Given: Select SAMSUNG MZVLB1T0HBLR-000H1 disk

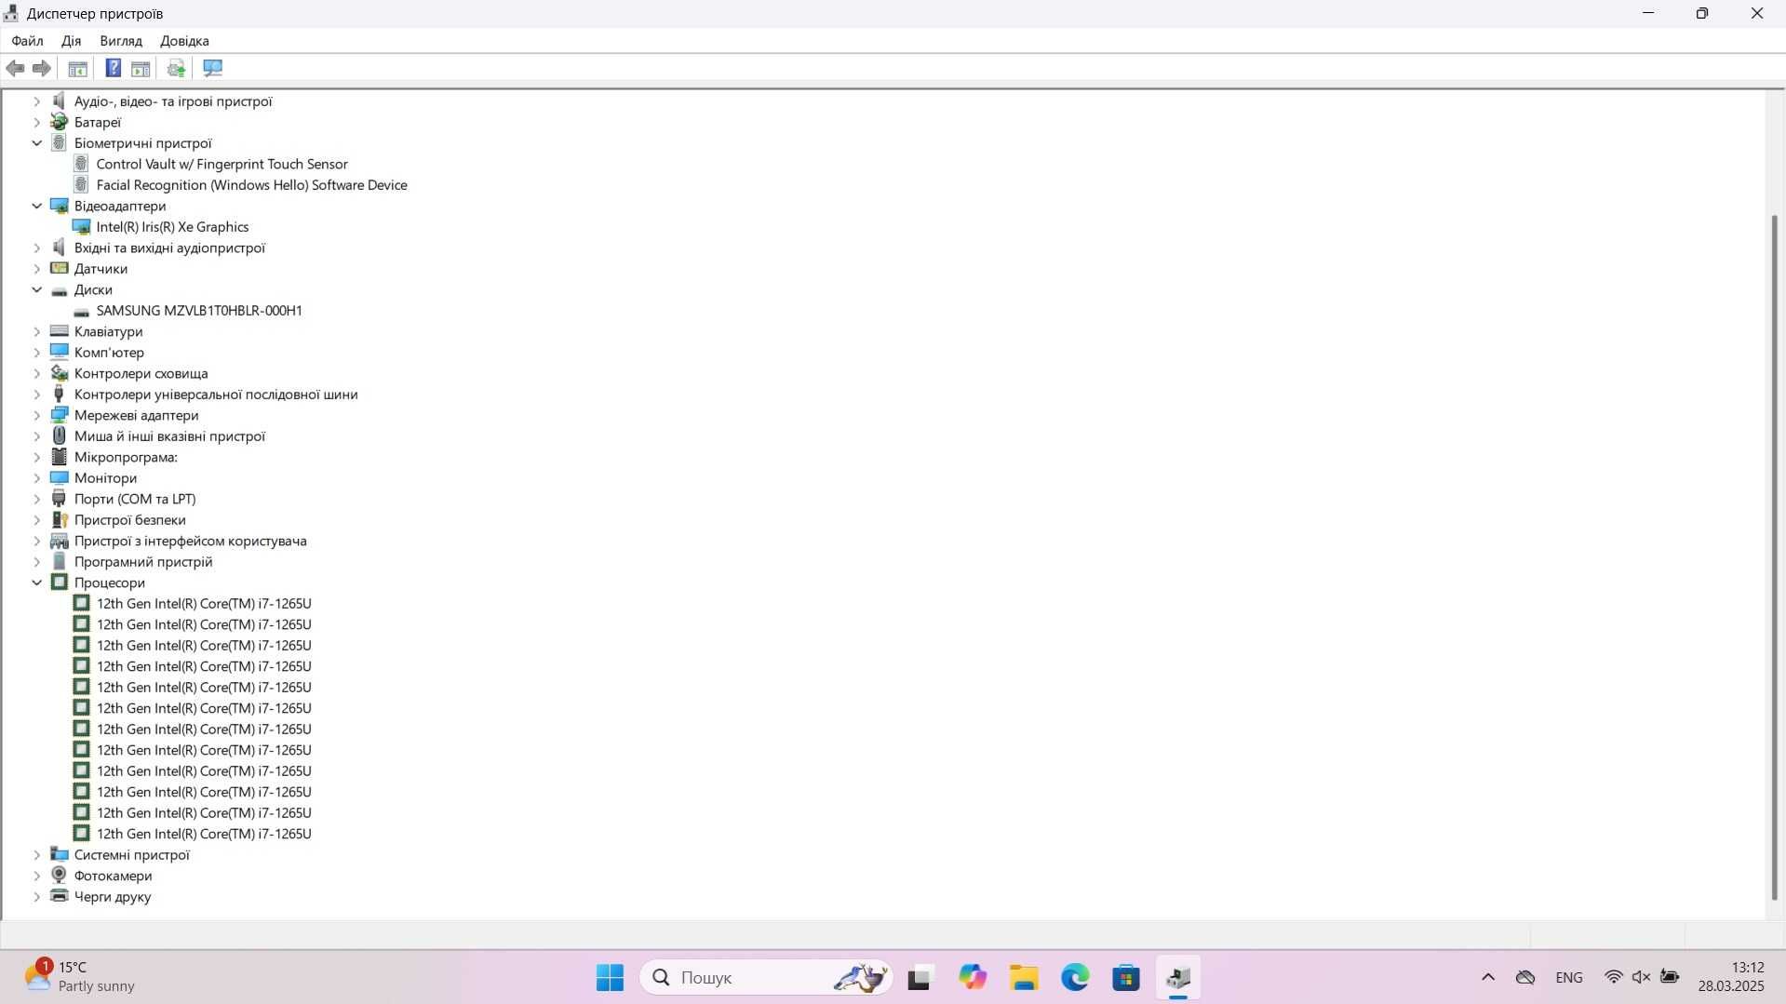Looking at the screenshot, I should click(199, 311).
